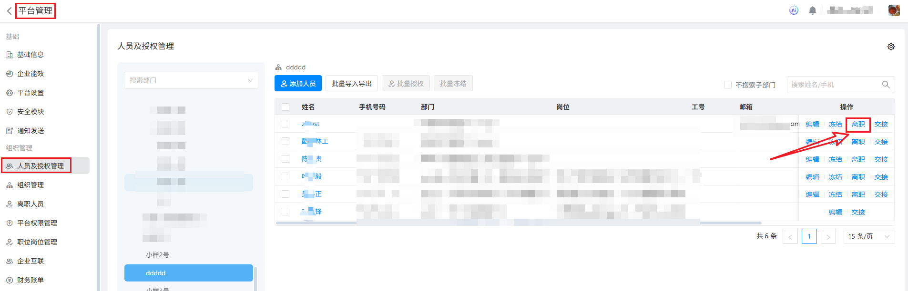Open 平台权限管理 menu item

pos(37,223)
